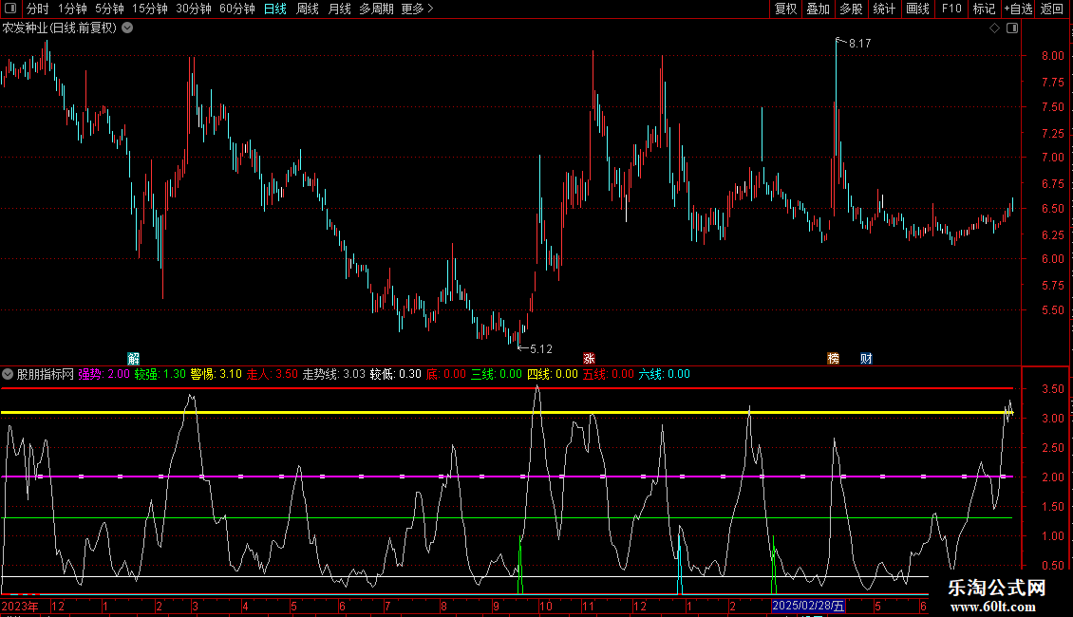Click the 返回 back button
1073x617 pixels.
coord(1052,9)
